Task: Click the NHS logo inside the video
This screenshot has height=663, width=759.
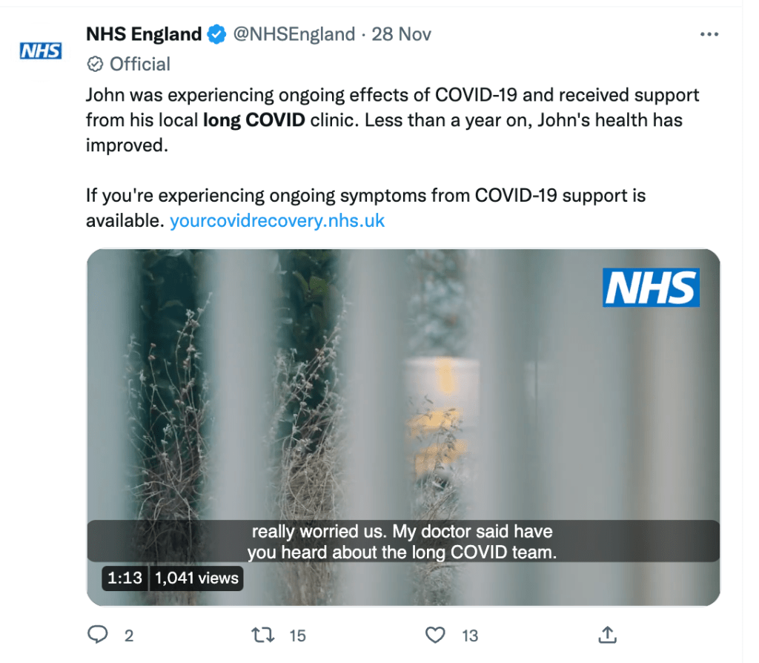Action: [651, 288]
